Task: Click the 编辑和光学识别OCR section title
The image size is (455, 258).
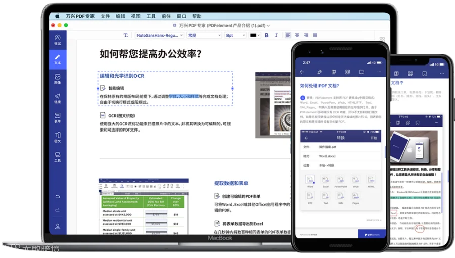Action: click(x=122, y=76)
